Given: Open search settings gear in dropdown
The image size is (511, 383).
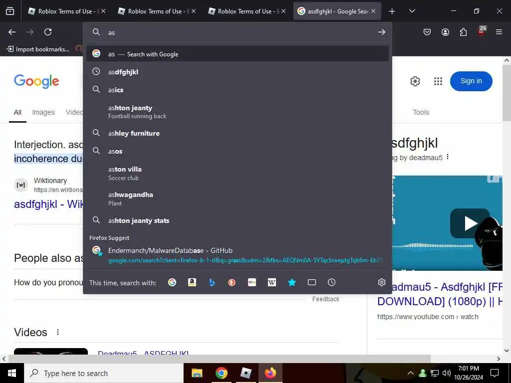Looking at the screenshot, I should point(382,282).
